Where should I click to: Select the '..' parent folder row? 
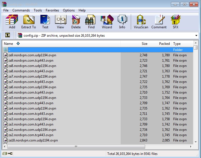[x=98, y=50]
